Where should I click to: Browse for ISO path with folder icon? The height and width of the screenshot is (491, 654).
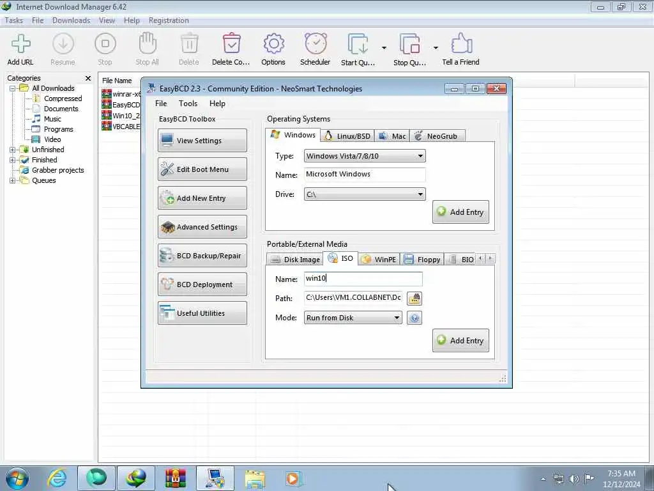pyautogui.click(x=414, y=298)
